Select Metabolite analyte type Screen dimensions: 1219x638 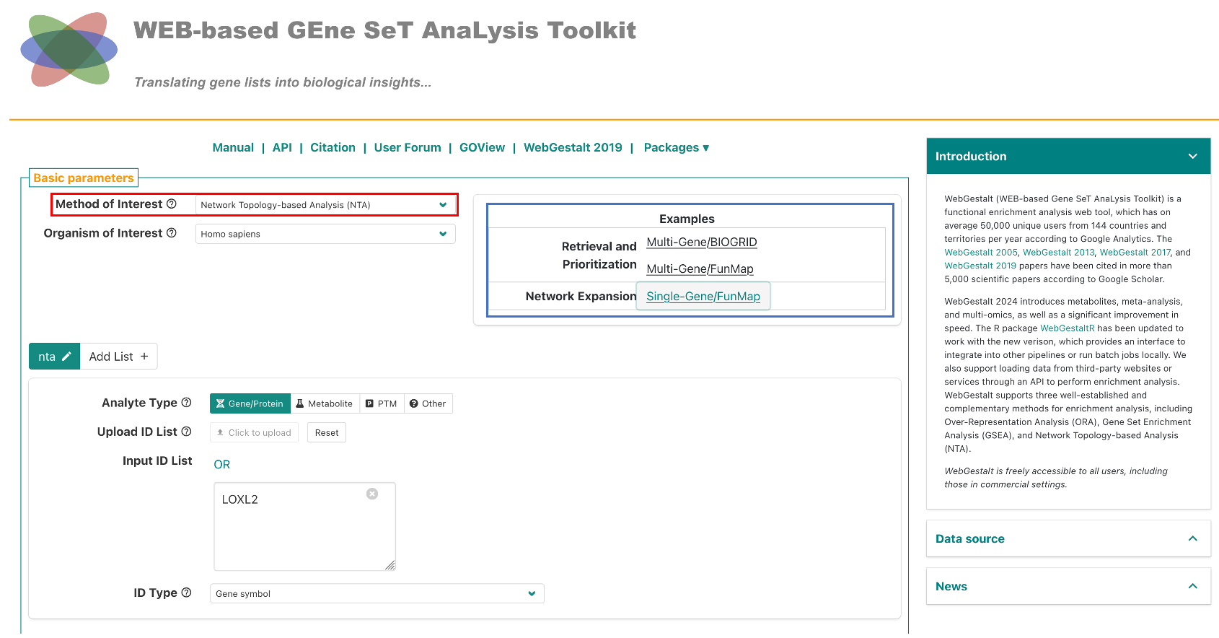click(x=325, y=403)
